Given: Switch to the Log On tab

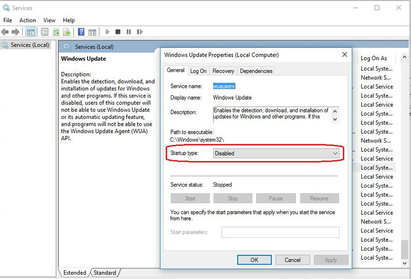Looking at the screenshot, I should tap(198, 71).
